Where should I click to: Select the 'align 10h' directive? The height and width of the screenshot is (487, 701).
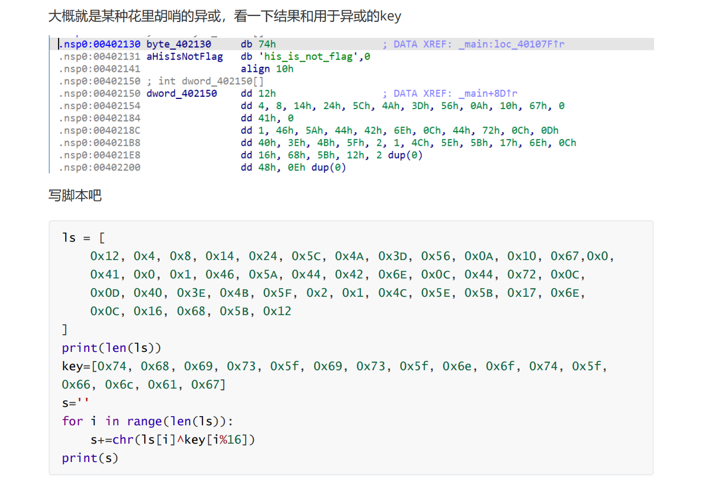pos(267,69)
